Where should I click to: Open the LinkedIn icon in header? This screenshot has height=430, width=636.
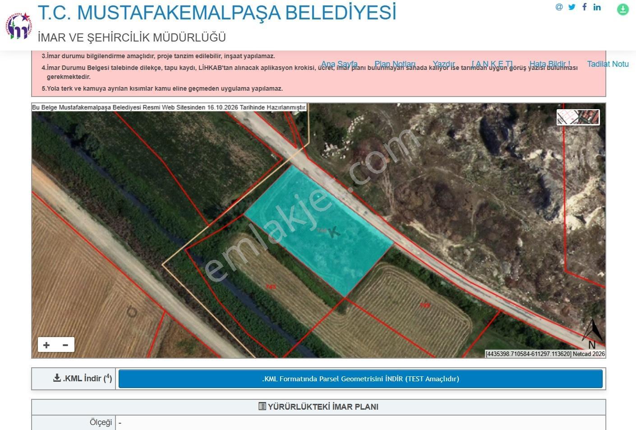pyautogui.click(x=597, y=7)
